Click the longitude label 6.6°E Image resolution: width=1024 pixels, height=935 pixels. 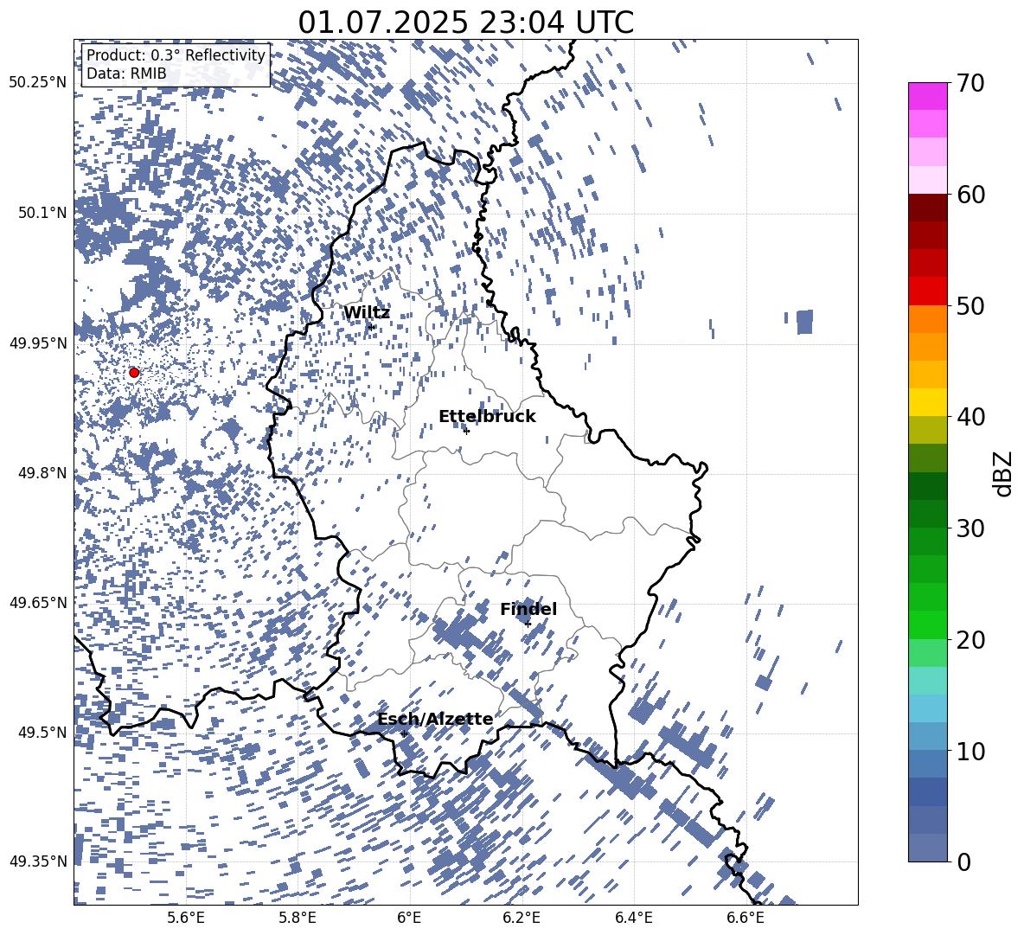pos(746,918)
